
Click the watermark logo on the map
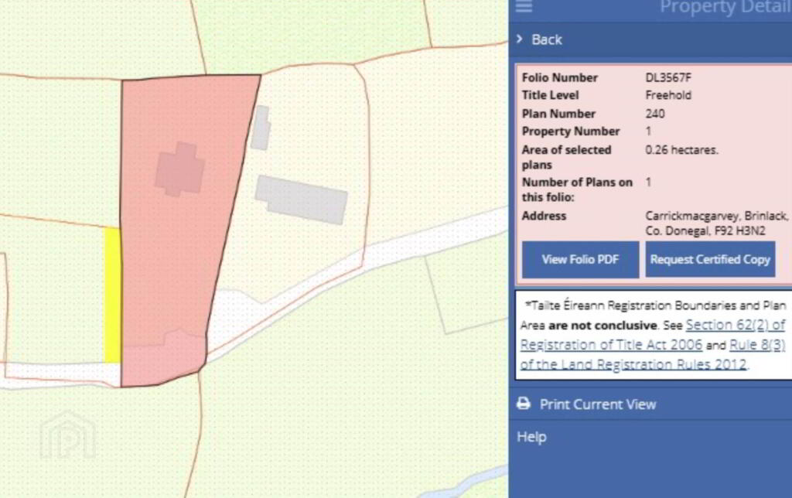(x=68, y=435)
